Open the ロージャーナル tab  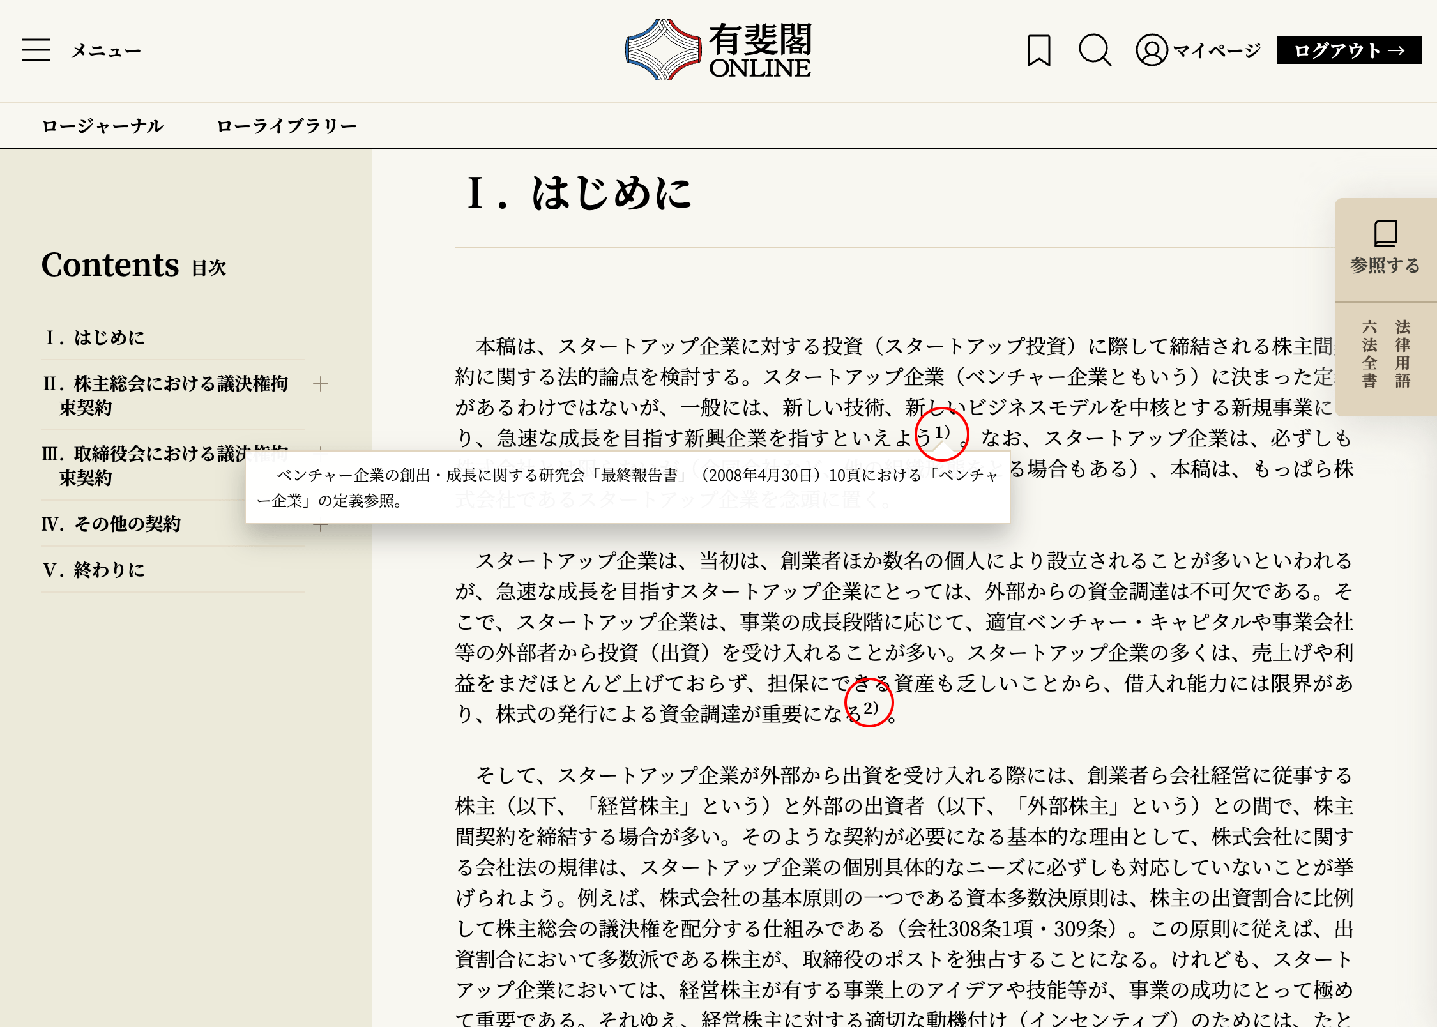click(103, 126)
